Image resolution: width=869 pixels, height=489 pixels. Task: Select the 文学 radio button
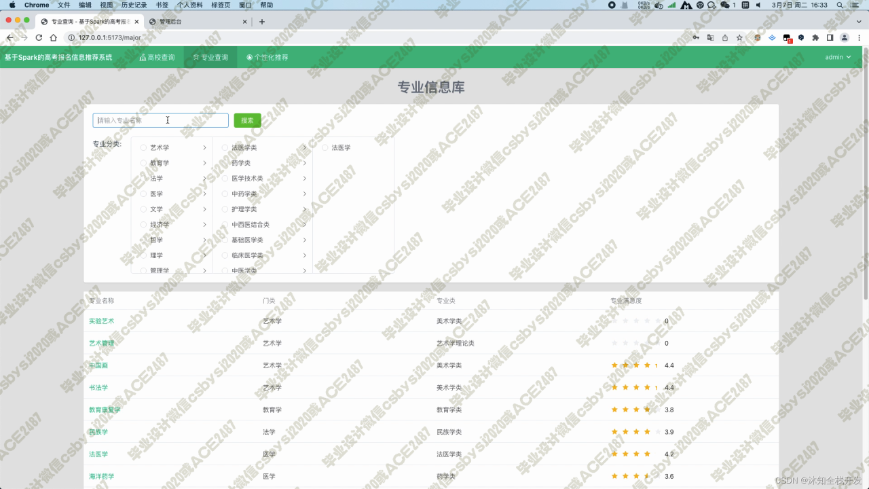tap(143, 209)
